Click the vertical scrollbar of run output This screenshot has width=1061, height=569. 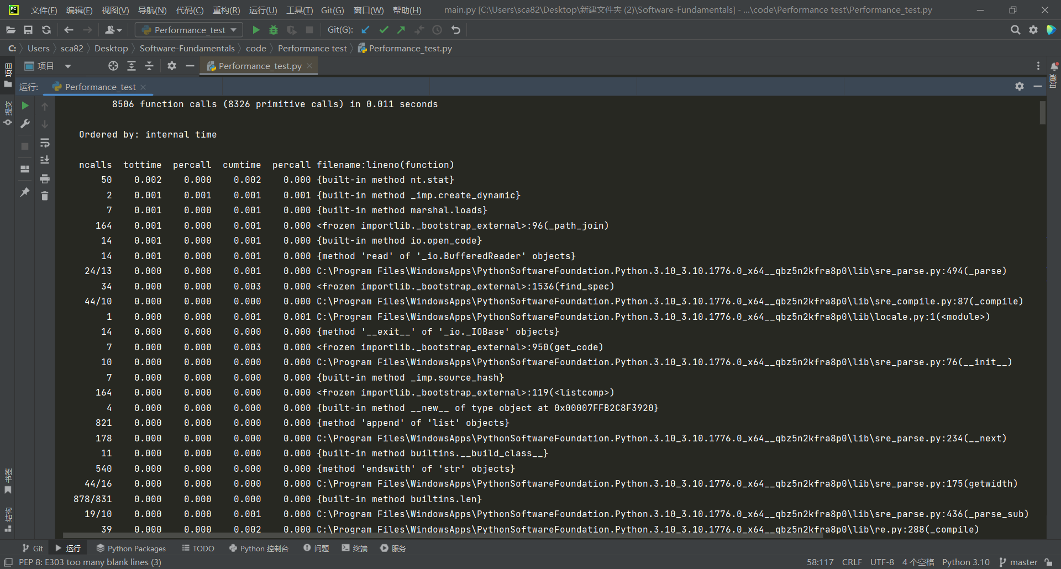coord(1042,112)
